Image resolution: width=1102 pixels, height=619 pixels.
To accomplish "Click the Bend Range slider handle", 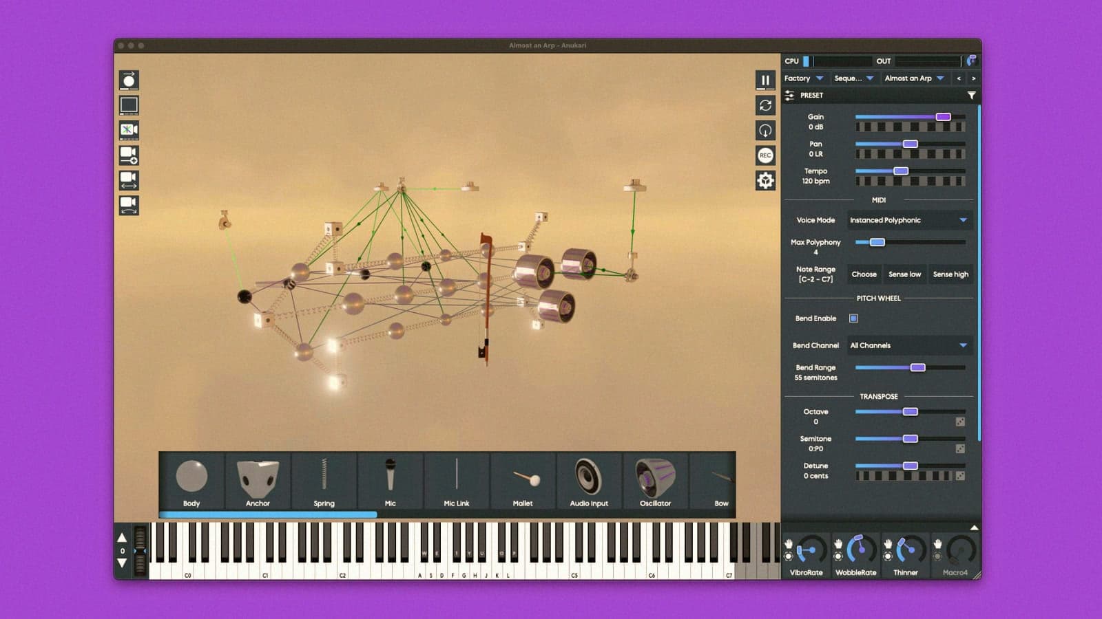I will [x=917, y=367].
